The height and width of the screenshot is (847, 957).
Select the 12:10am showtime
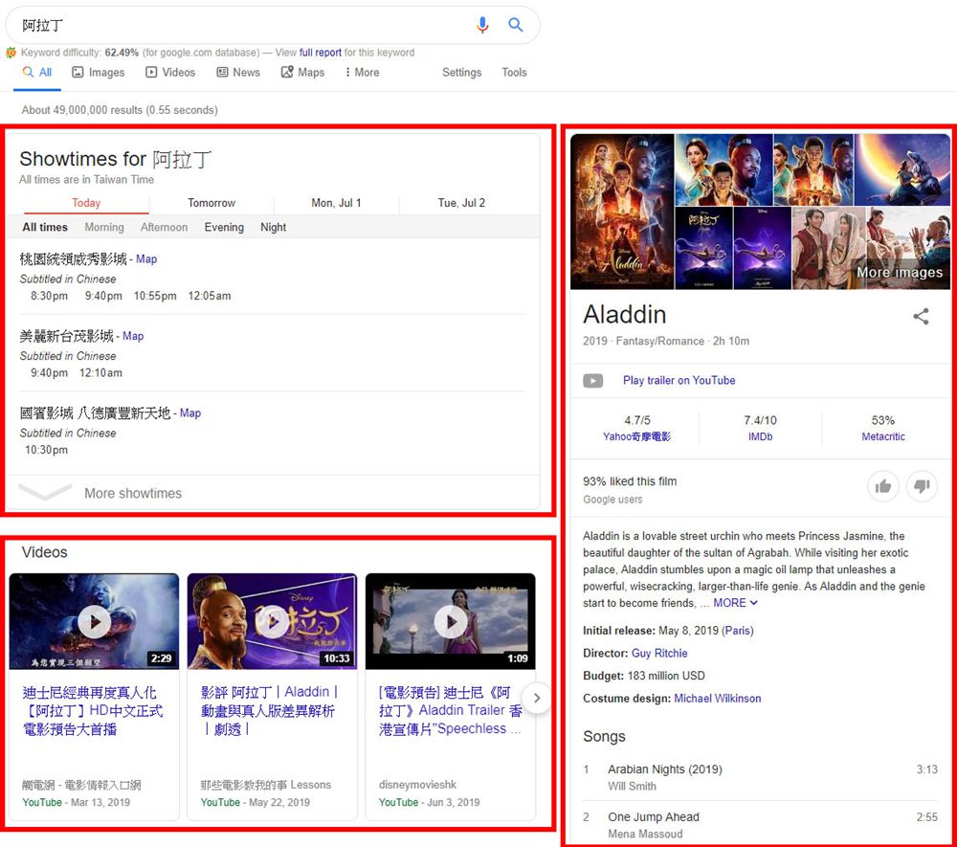(x=100, y=373)
